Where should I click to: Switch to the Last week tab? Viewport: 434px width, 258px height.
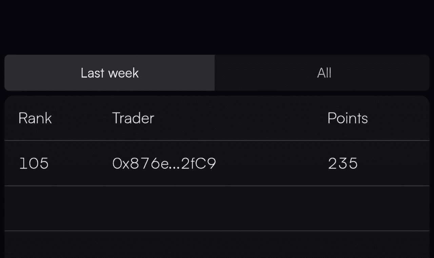click(110, 73)
